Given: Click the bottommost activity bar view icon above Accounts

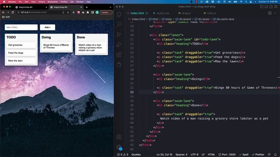Looking at the screenshot, I should click(x=119, y=65).
